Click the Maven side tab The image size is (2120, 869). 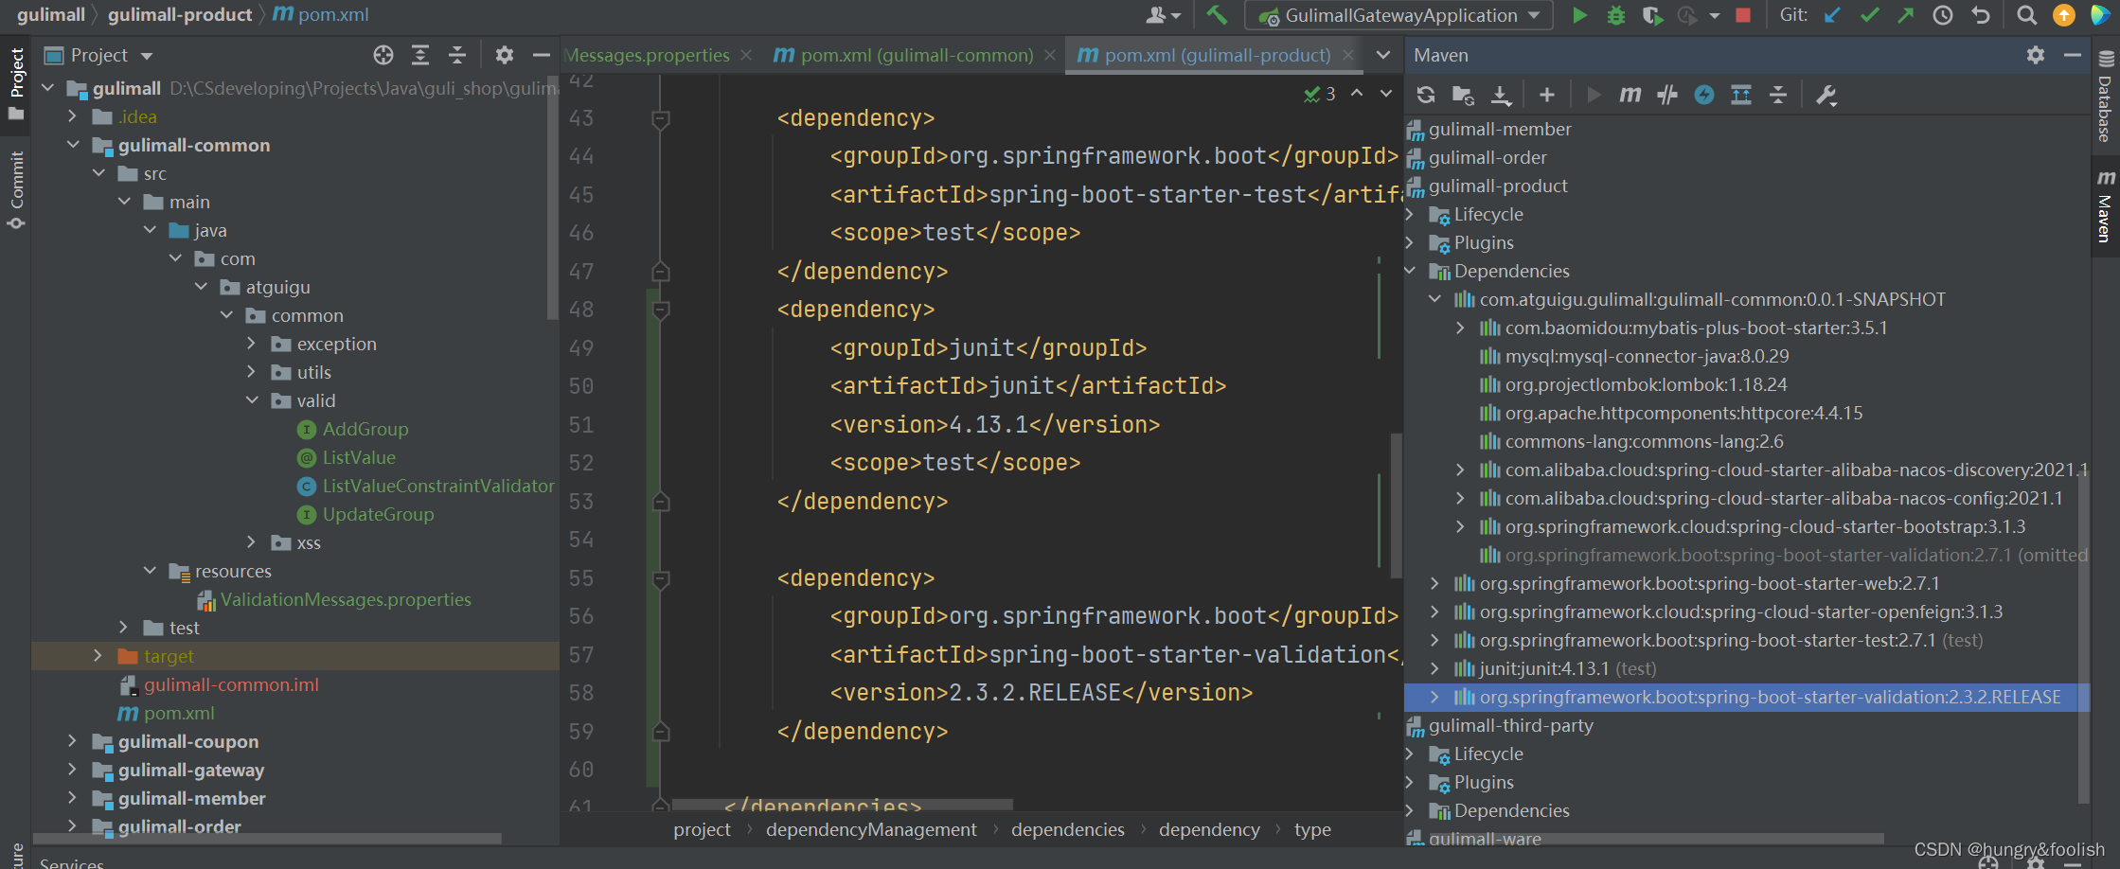click(x=2105, y=205)
